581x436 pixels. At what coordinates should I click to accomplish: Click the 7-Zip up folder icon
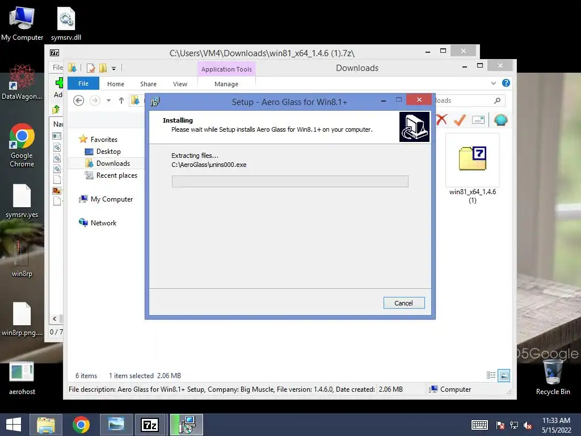click(x=56, y=110)
